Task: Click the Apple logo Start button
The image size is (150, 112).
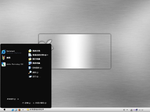Action: (5, 110)
